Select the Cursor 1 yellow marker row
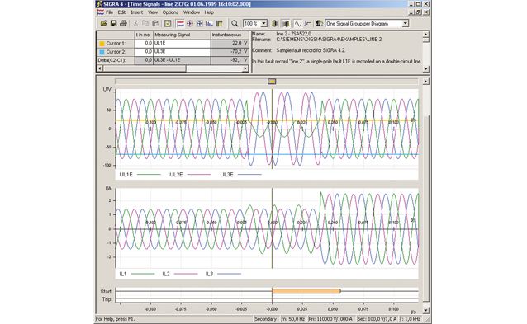The image size is (527, 324). pyautogui.click(x=116, y=43)
